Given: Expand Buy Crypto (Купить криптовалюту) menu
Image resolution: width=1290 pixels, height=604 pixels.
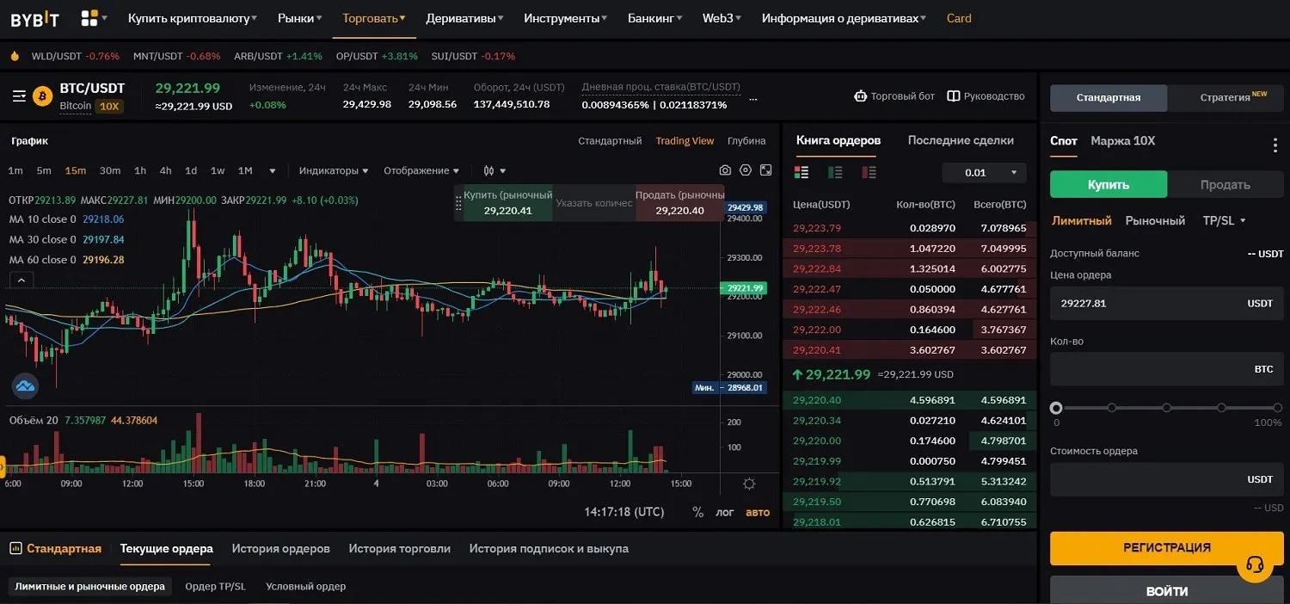Looking at the screenshot, I should [193, 18].
